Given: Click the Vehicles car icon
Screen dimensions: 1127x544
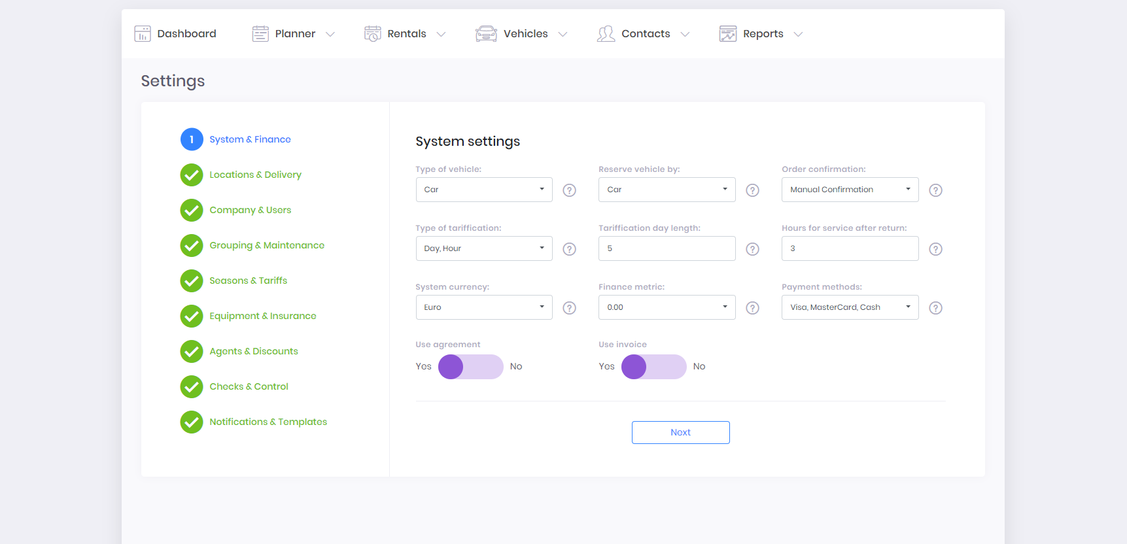Looking at the screenshot, I should tap(486, 33).
